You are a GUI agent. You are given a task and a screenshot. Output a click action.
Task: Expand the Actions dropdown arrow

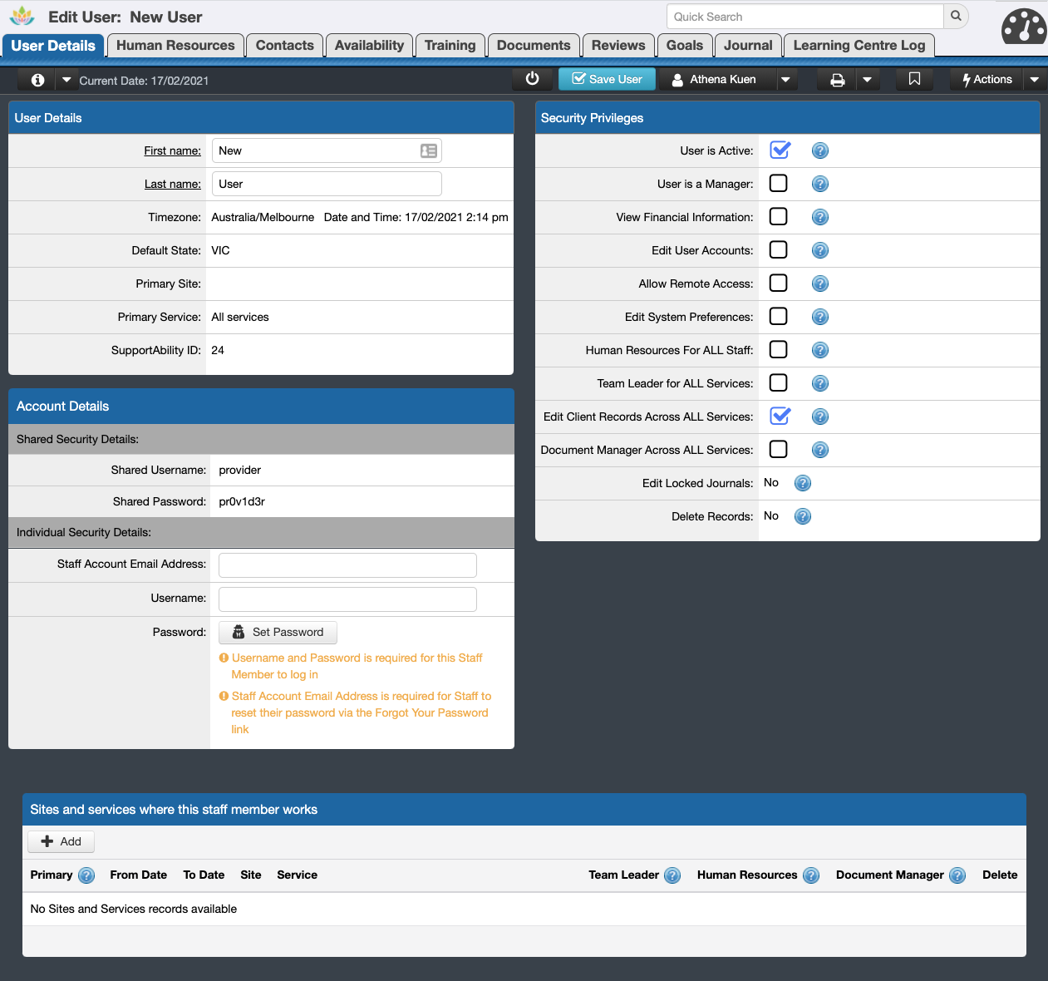click(1035, 80)
